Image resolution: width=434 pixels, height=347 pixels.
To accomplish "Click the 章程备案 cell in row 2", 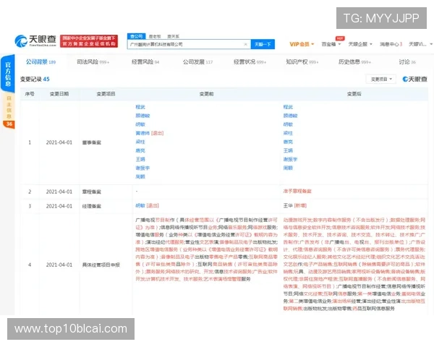I will [92, 192].
